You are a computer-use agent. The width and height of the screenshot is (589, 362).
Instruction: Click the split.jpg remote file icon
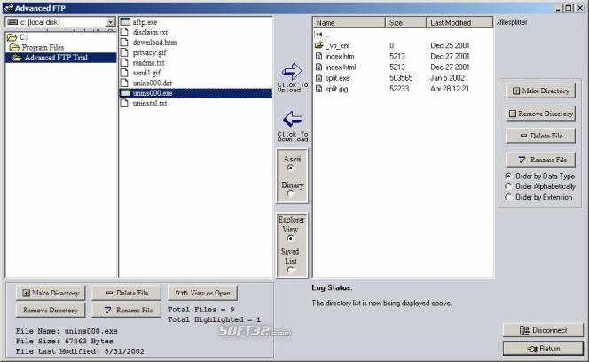coord(319,89)
